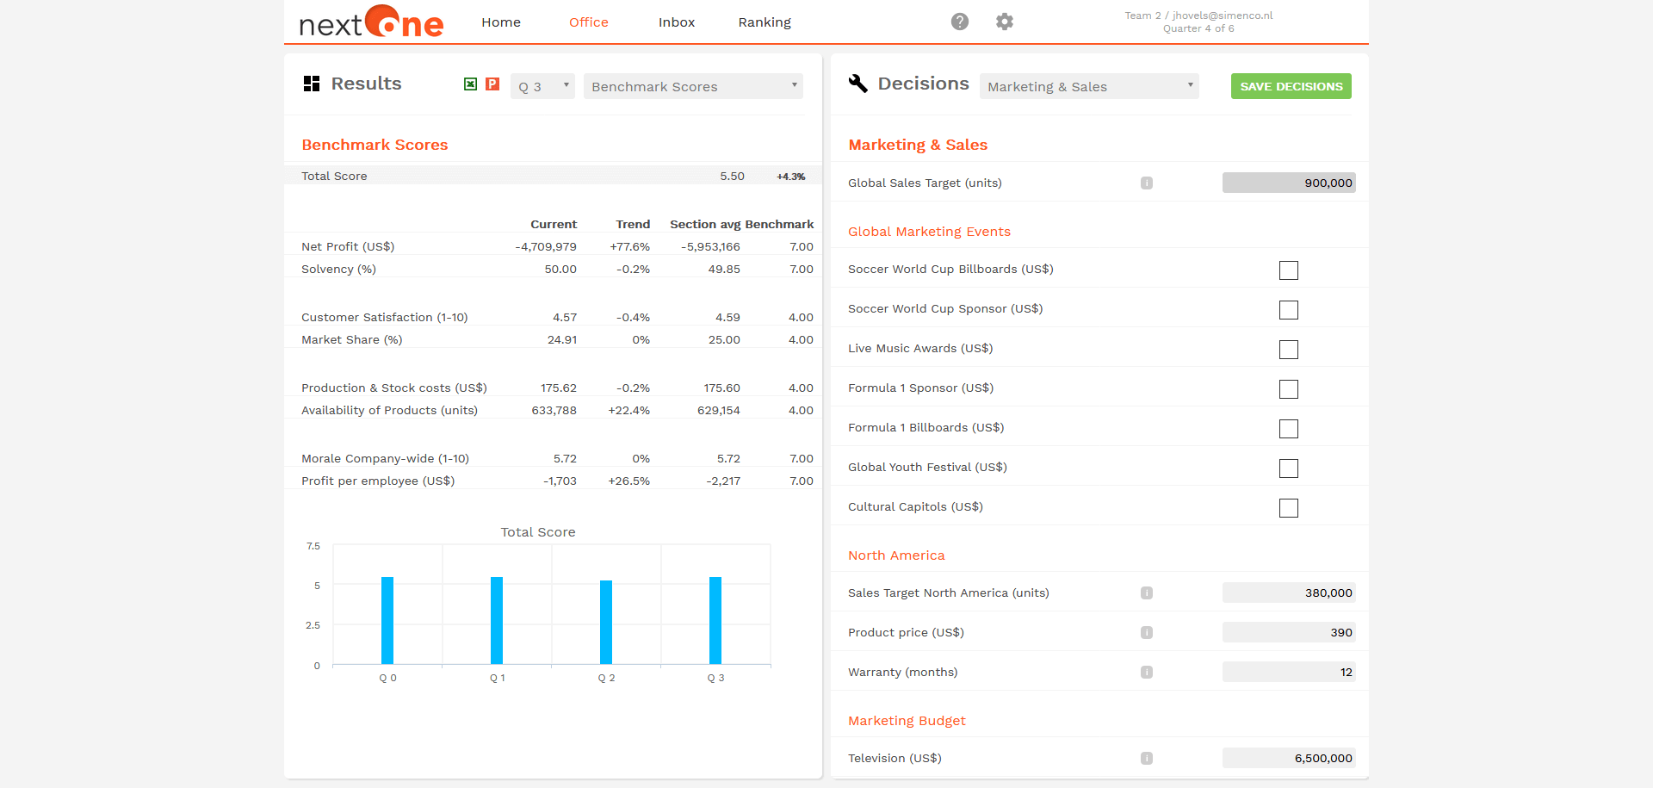Click info icon beside Warranty (months)
1653x788 pixels.
pos(1147,673)
